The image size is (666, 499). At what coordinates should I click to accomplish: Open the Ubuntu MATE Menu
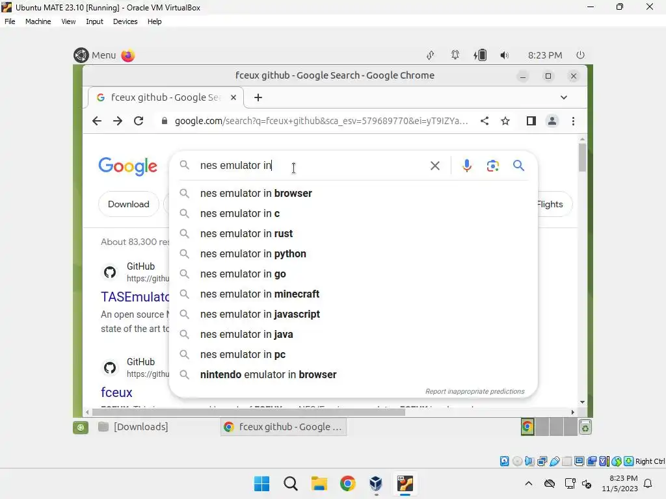pyautogui.click(x=95, y=55)
